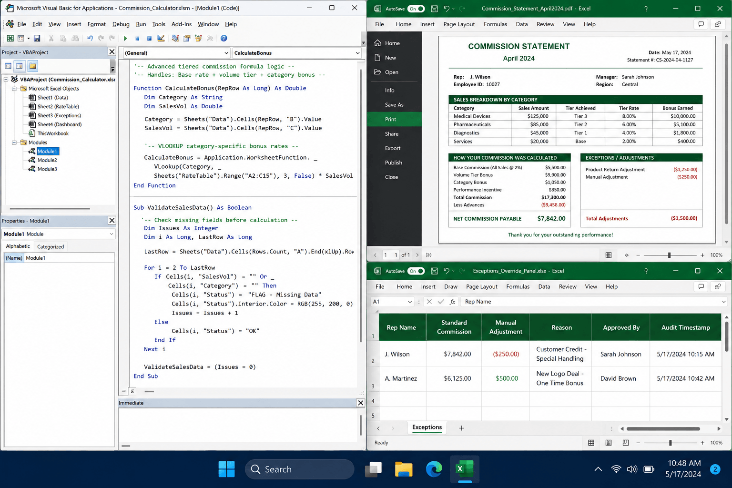Viewport: 732px width, 488px height.
Task: Click Save As in the backstage sidebar
Action: [394, 105]
